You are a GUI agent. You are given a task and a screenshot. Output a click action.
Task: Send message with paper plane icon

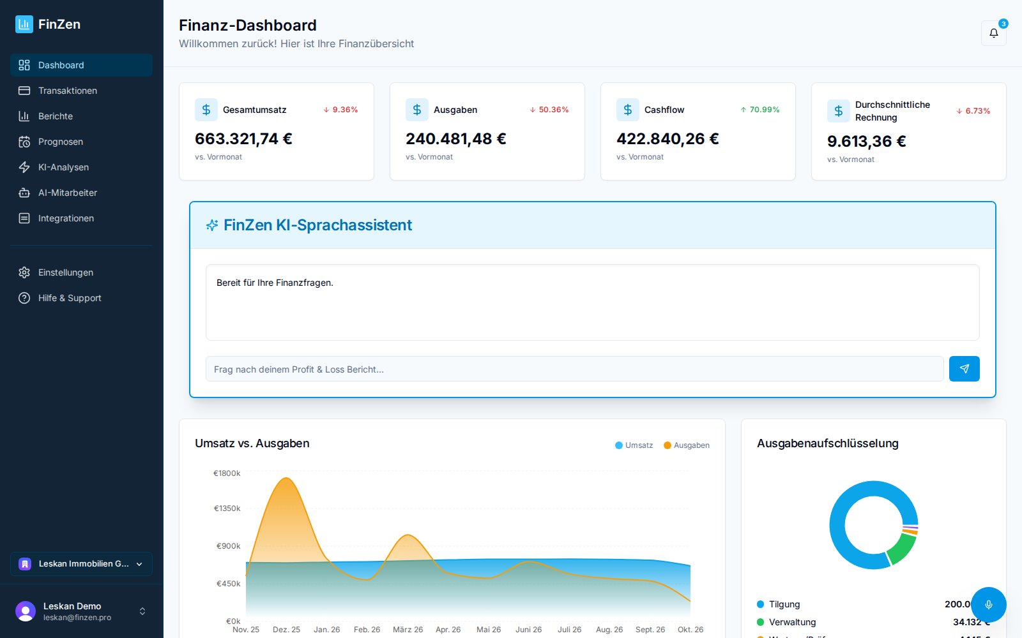[965, 369]
